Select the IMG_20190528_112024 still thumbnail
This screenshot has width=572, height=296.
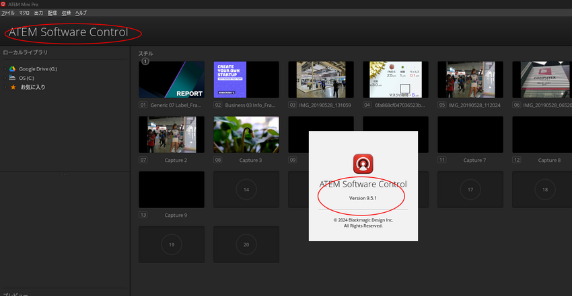click(x=470, y=80)
